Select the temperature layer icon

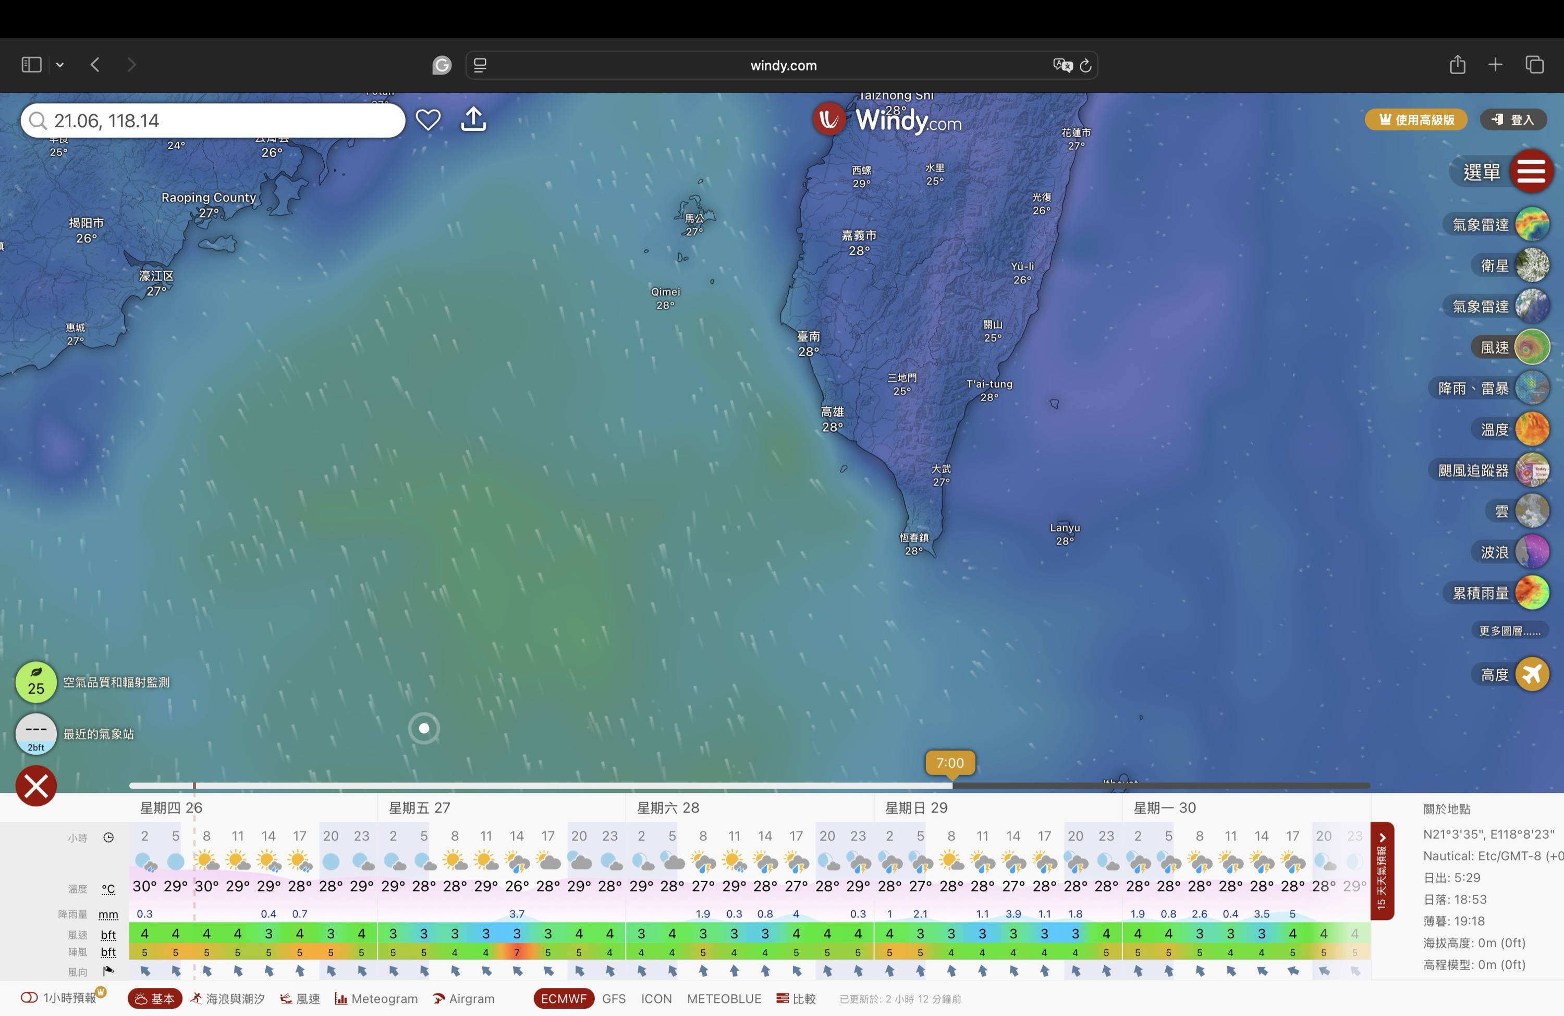pos(1532,429)
